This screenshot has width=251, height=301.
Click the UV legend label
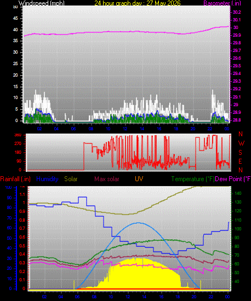coord(139,179)
